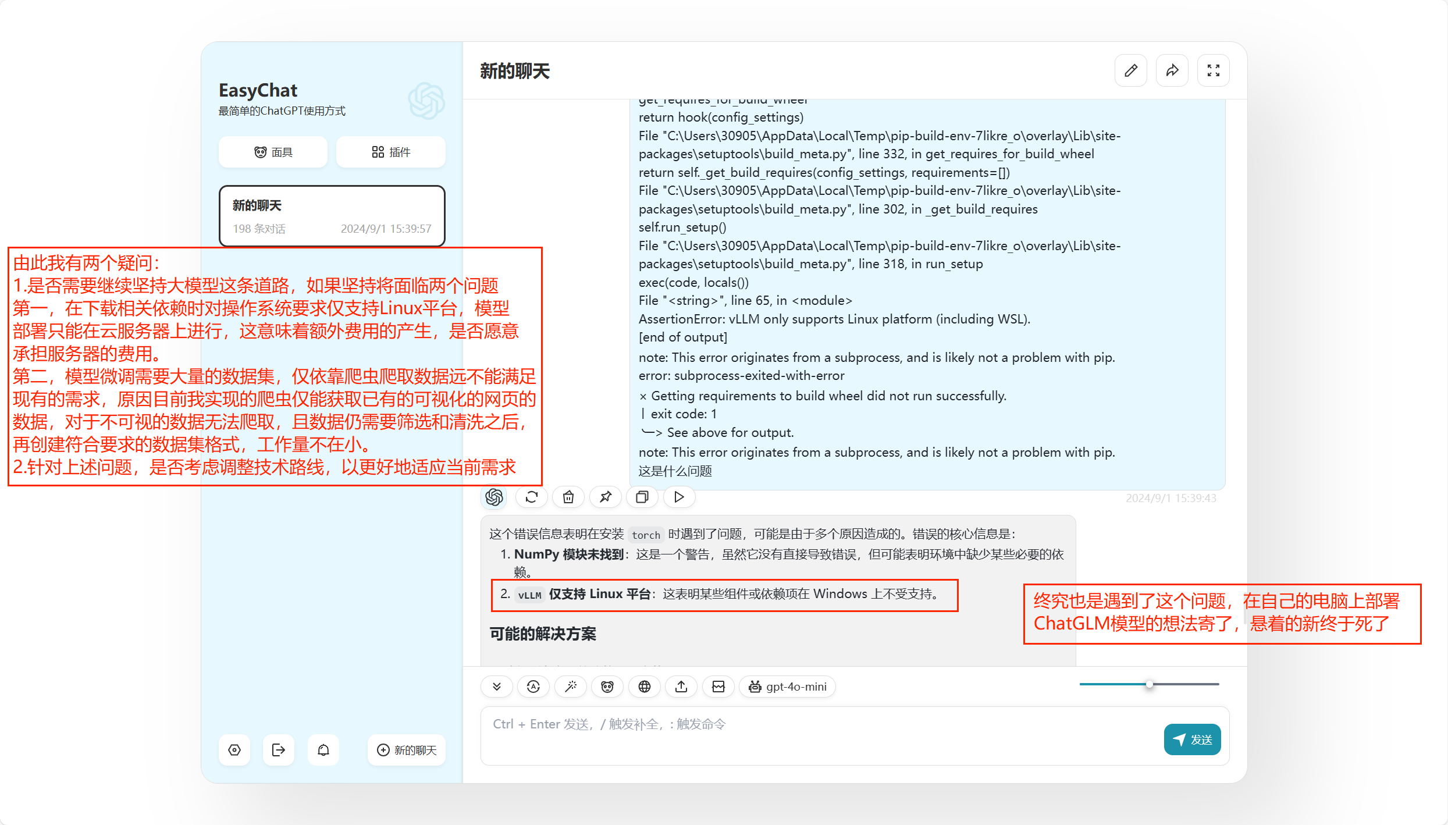
Task: Click the bell notification icon in sidebar
Action: coord(323,750)
